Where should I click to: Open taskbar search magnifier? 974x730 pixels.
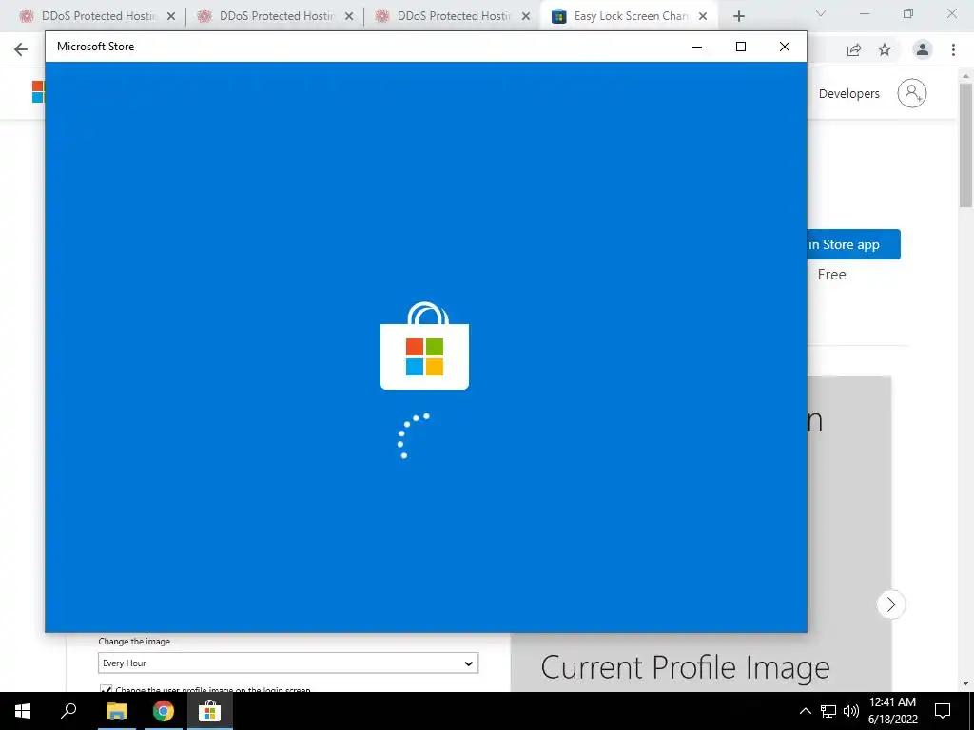[x=68, y=711]
